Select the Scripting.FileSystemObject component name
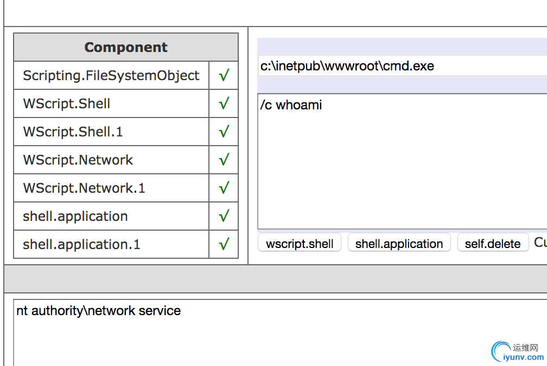The image size is (547, 366). point(111,75)
